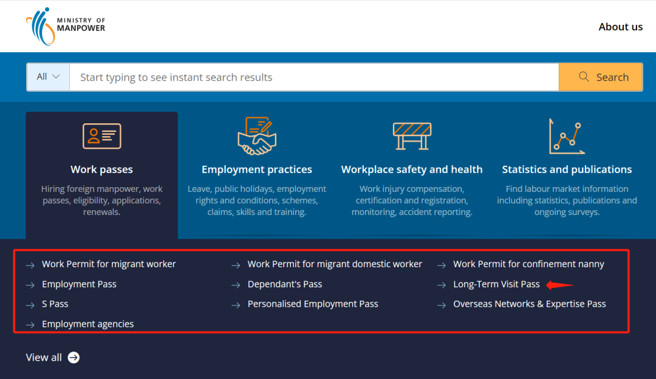Click the arrow beside Employment Pass
656x379 pixels.
[30, 285]
